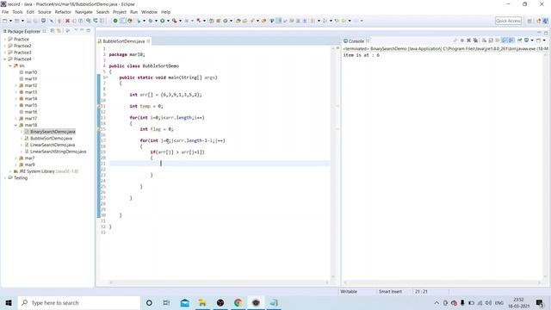Screen dimensions: 551x310
Task: Select BinarySearchDemo.java in Package Explorer
Action: pos(53,132)
